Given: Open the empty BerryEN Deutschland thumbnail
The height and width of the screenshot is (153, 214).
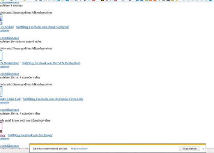Looking at the screenshot, I should 1,56.
